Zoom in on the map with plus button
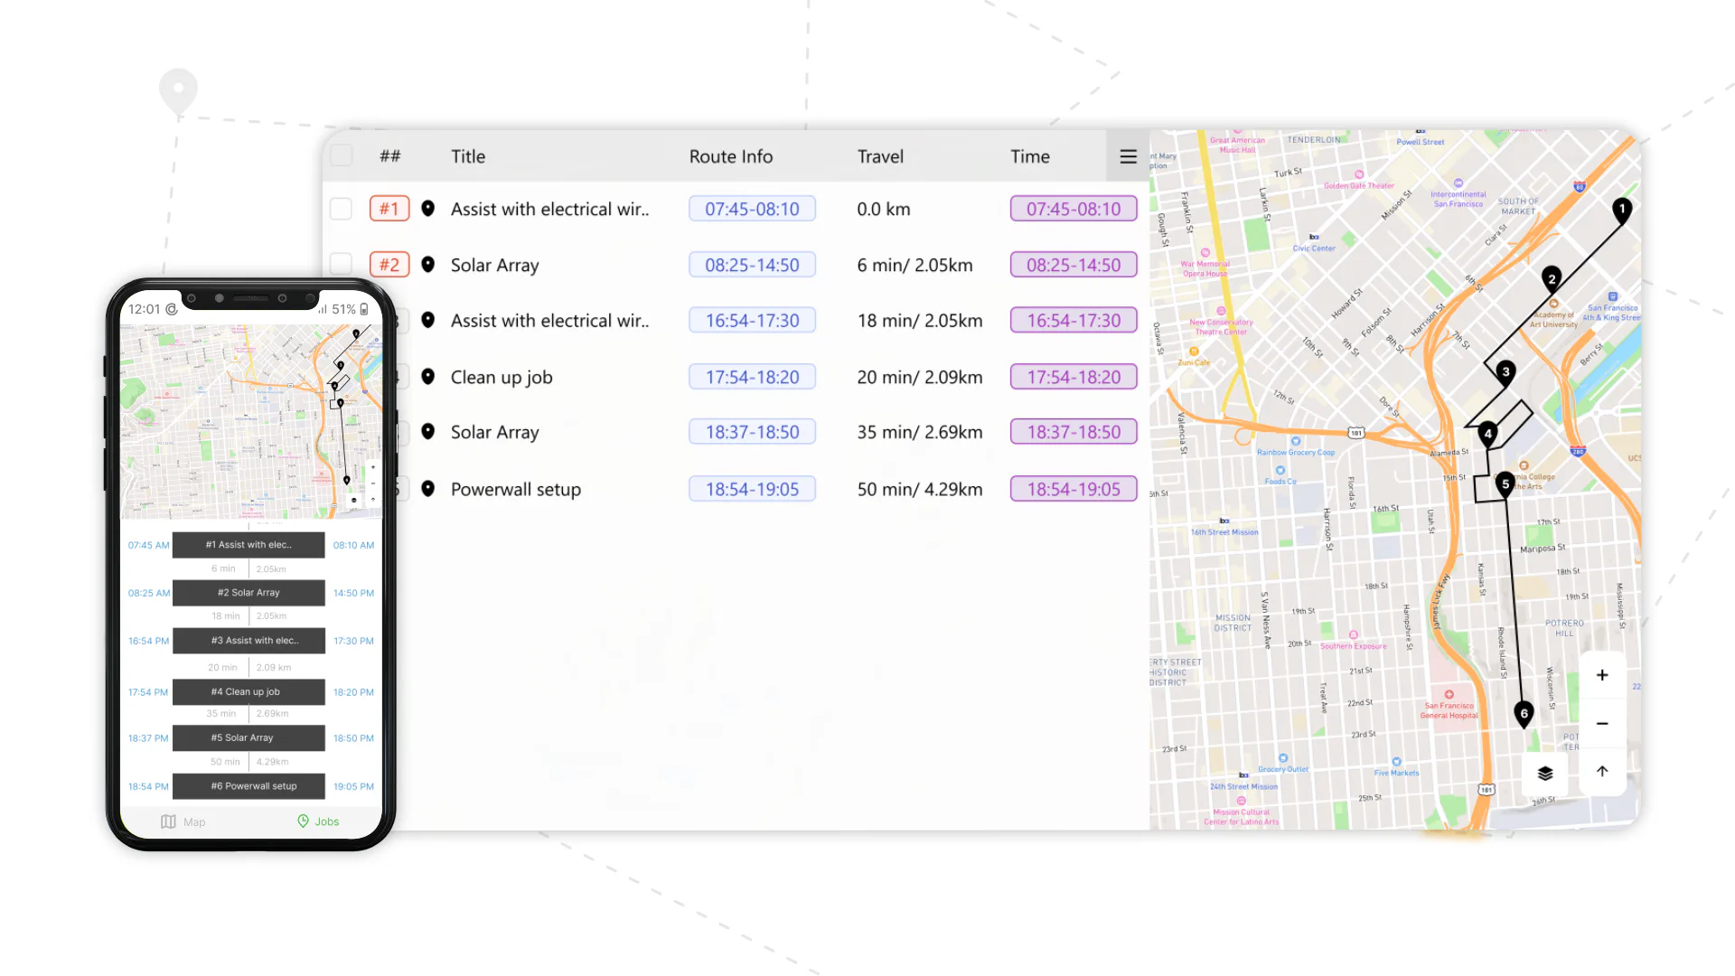Image resolution: width=1735 pixels, height=976 pixels. pyautogui.click(x=1602, y=675)
